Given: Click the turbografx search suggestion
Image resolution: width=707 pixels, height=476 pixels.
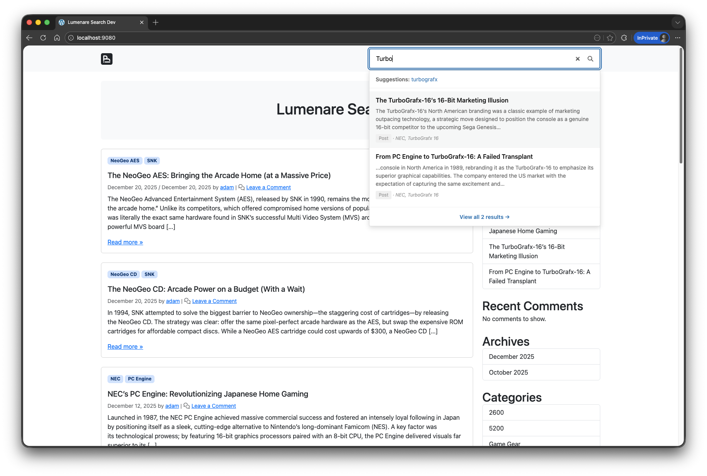Looking at the screenshot, I should point(424,79).
